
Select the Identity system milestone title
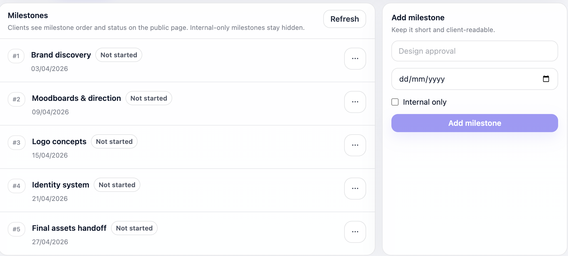[x=60, y=185]
